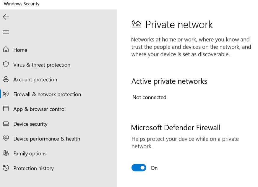Select Device performance & health heart icon

point(6,138)
